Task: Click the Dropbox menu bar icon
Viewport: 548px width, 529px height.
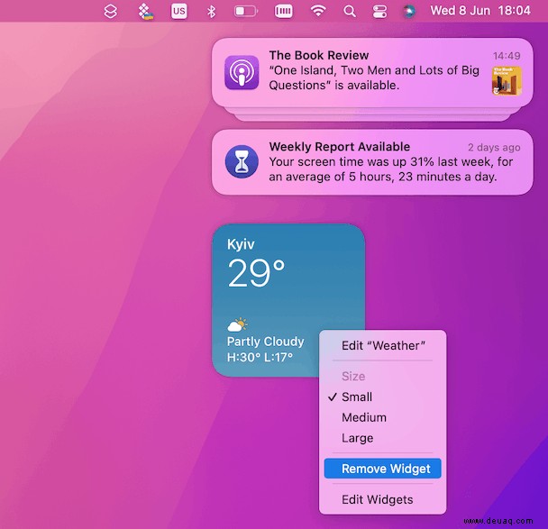Action: (x=145, y=12)
